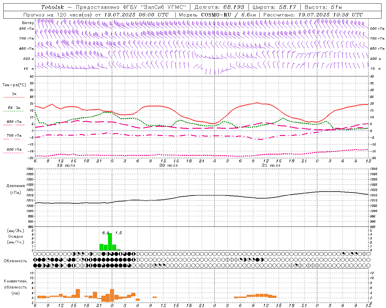This screenshot has width=386, height=308.
Task: Click "Прогноз на 120 часа(ов)" text
Action: click(x=58, y=15)
